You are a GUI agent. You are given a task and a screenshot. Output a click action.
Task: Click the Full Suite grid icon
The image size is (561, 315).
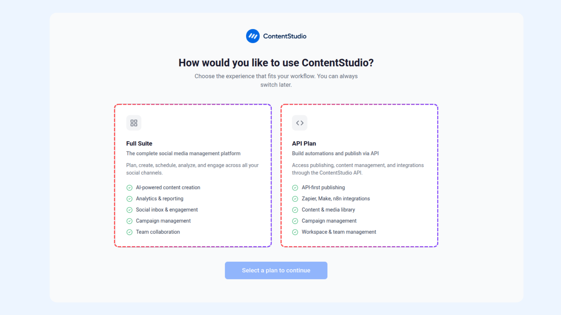coord(134,123)
